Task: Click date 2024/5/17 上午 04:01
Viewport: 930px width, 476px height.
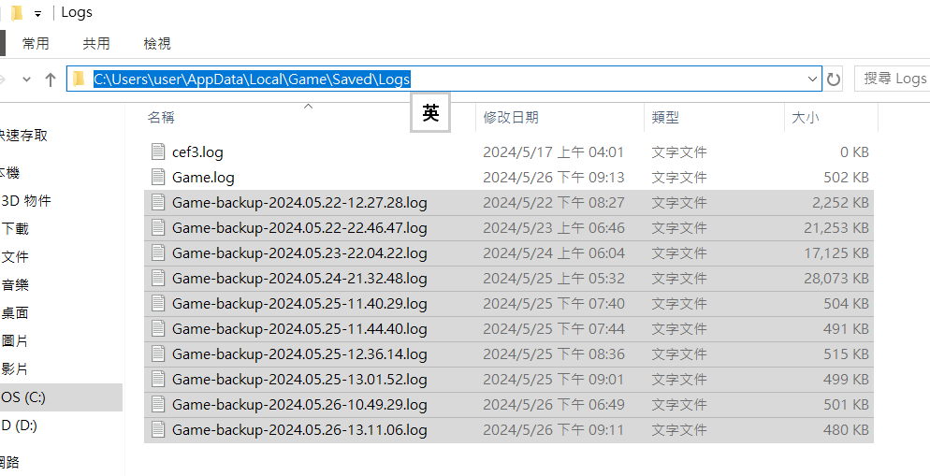Action: coord(553,152)
